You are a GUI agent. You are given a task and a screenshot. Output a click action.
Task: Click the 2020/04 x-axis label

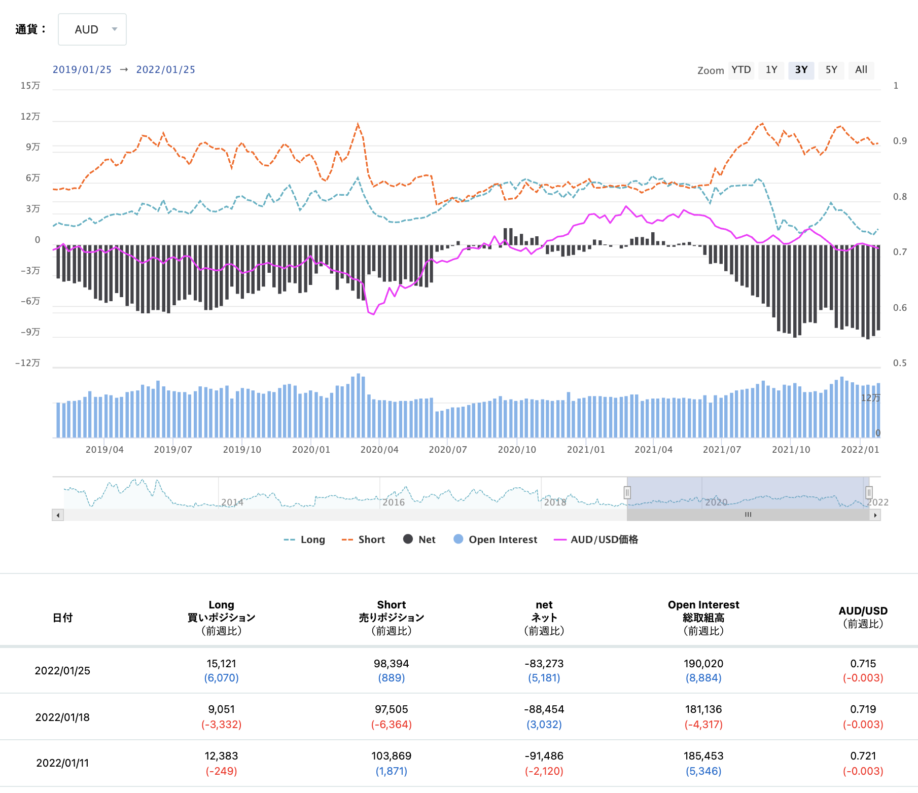pyautogui.click(x=379, y=450)
